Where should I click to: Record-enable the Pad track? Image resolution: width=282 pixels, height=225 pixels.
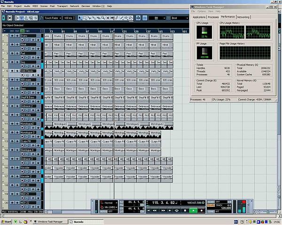pyautogui.click(x=22, y=57)
